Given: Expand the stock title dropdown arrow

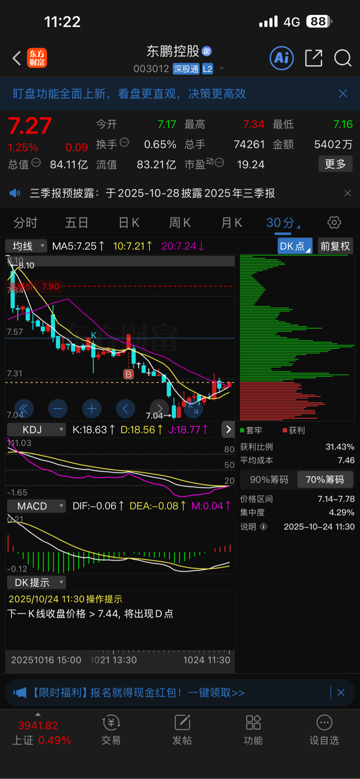Looking at the screenshot, I should pyautogui.click(x=222, y=69).
